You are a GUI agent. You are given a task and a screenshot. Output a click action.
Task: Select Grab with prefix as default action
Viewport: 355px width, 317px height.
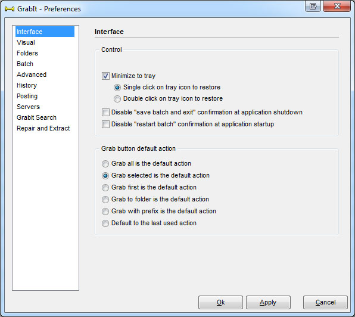pyautogui.click(x=105, y=212)
